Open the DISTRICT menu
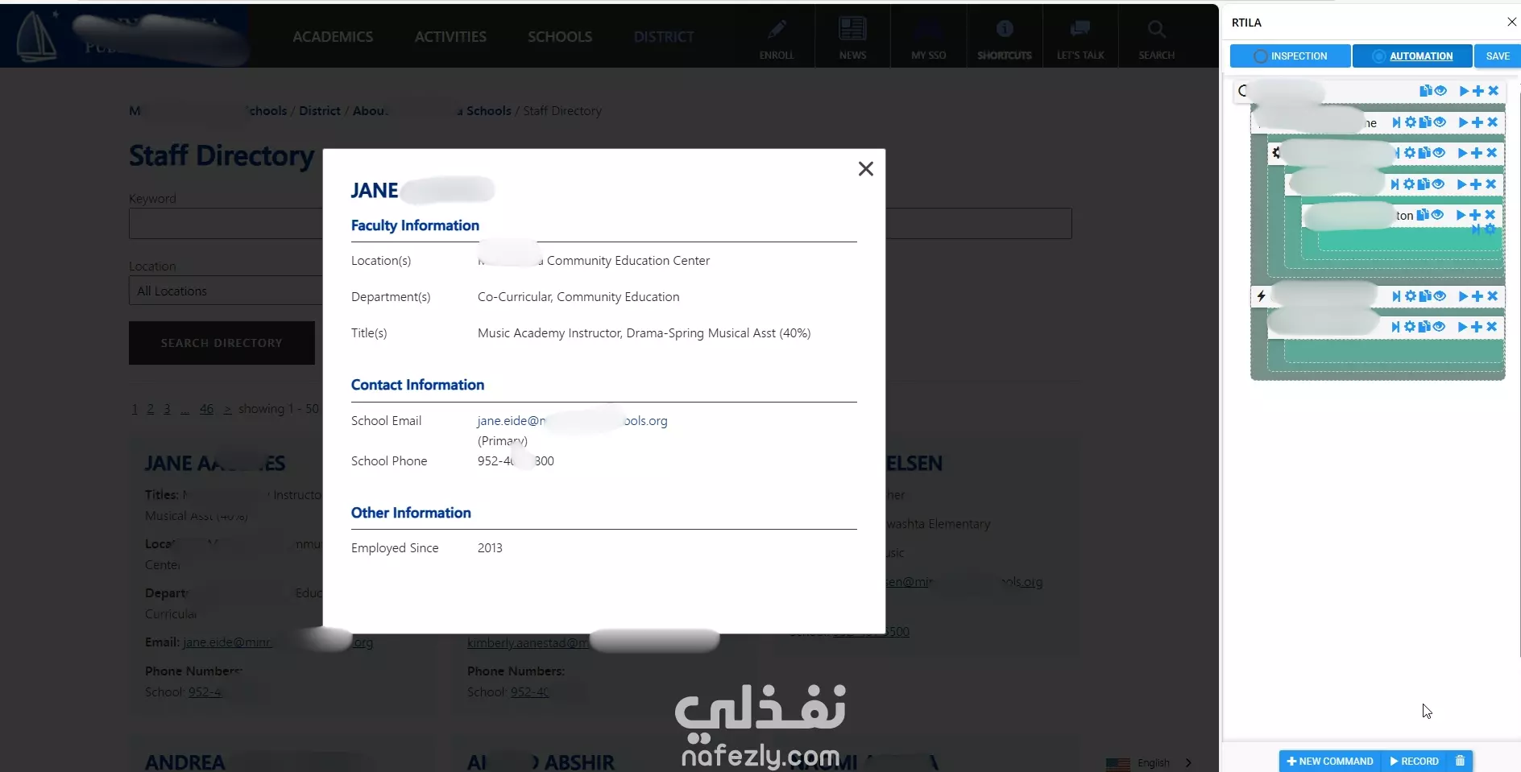Screen dimensions: 1521x772 coord(664,37)
